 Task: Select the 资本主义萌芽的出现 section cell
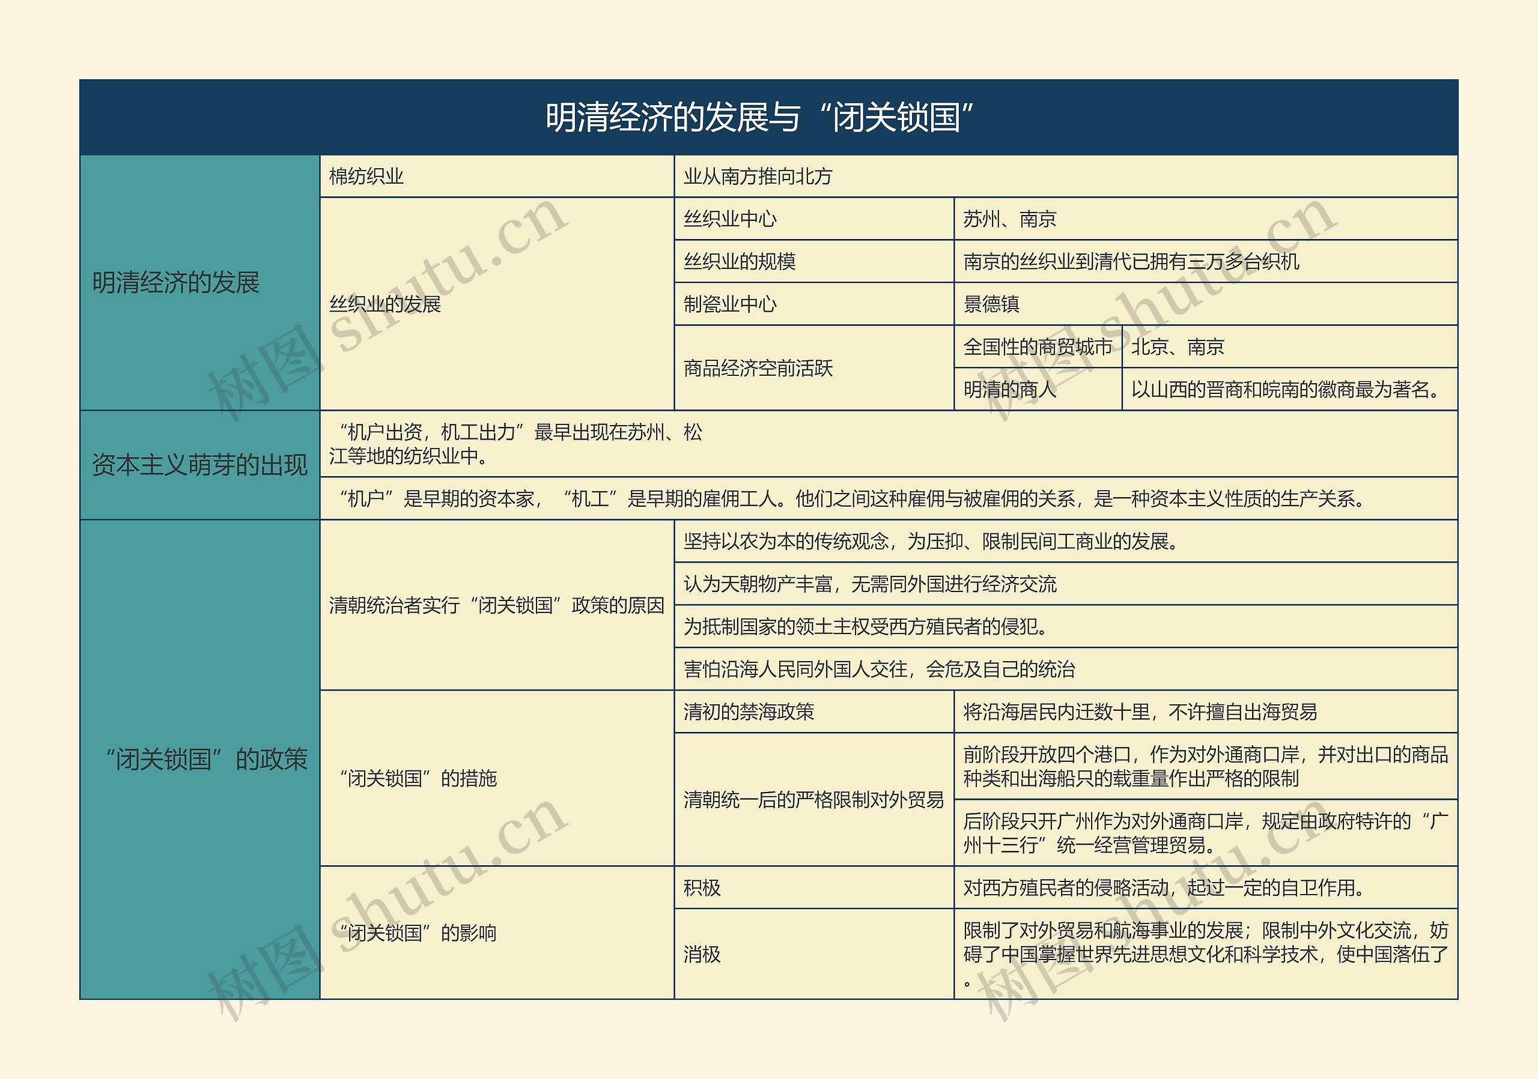[199, 465]
